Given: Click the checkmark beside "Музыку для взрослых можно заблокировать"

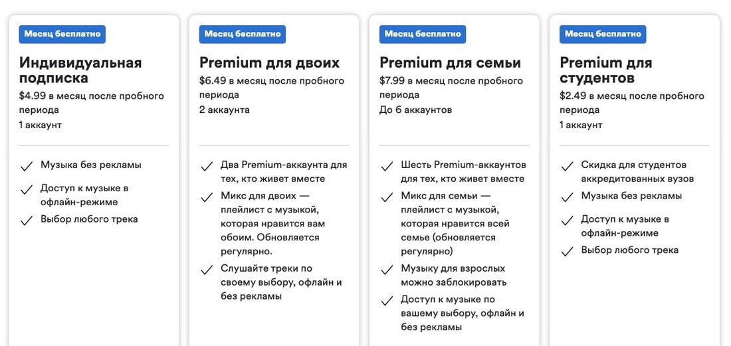Looking at the screenshot, I should 387,270.
